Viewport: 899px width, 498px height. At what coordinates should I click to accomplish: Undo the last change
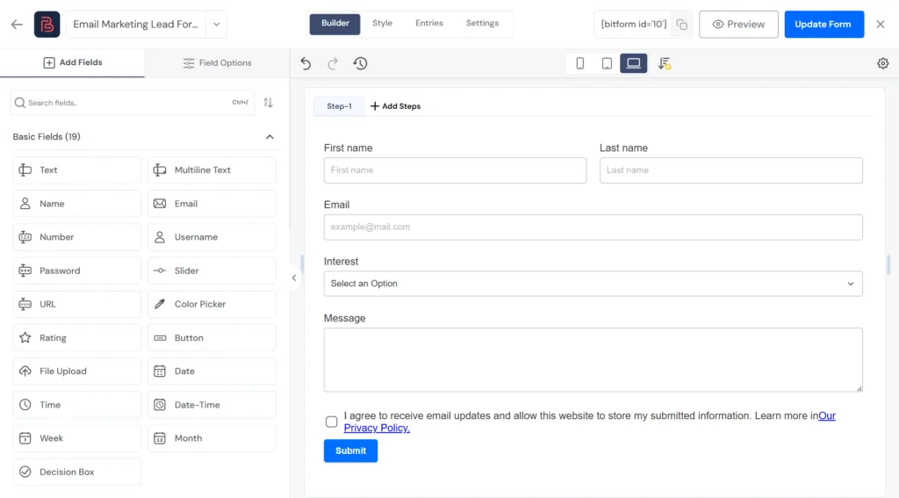[306, 63]
